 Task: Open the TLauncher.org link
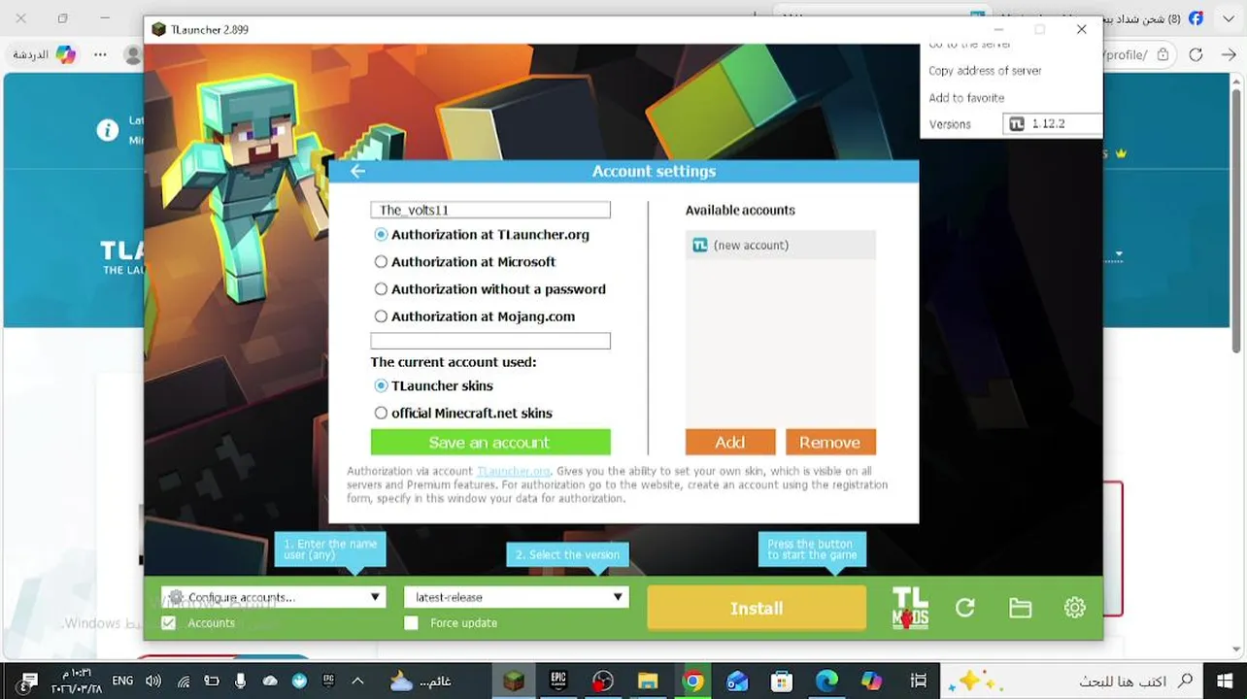pyautogui.click(x=513, y=471)
